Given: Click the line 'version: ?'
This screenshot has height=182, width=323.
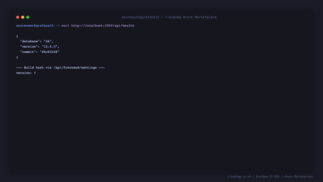Looking at the screenshot, I should click(26, 73).
